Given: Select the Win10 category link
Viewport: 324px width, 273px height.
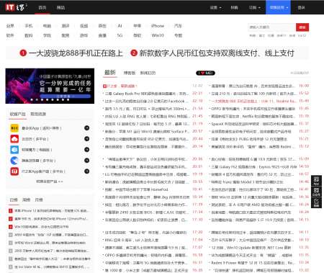Looking at the screenshot, I should click(x=158, y=35).
